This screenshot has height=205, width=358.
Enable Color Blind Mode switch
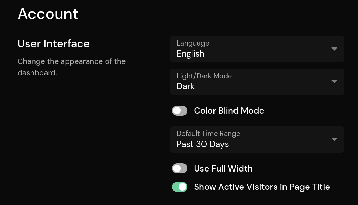point(180,111)
